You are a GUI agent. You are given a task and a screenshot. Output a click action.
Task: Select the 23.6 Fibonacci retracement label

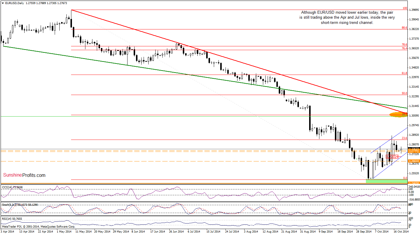[404, 138]
